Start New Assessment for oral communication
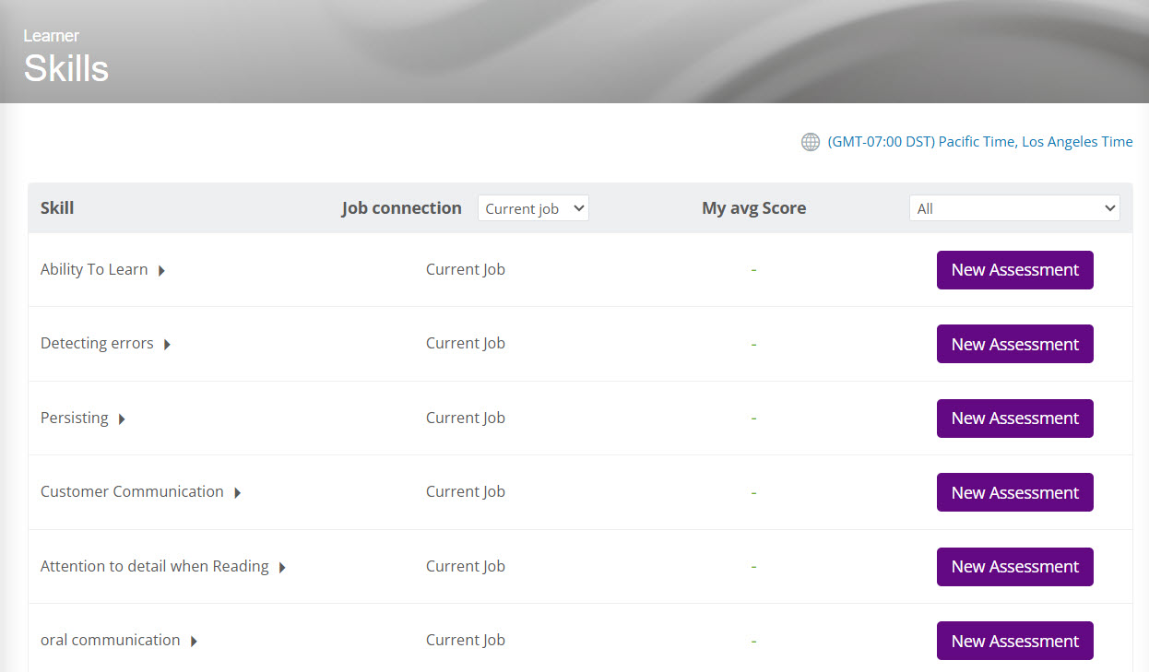This screenshot has width=1149, height=672. tap(1014, 641)
